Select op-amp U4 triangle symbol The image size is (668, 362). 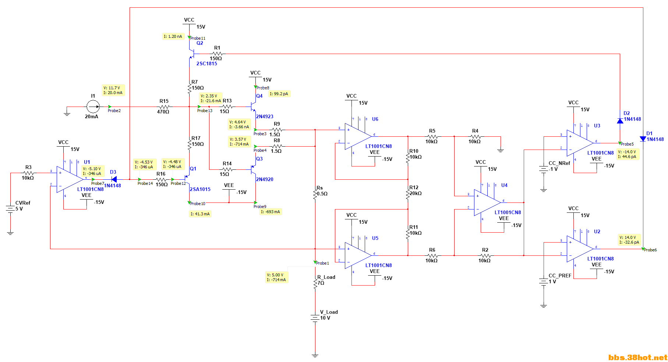pyautogui.click(x=487, y=202)
